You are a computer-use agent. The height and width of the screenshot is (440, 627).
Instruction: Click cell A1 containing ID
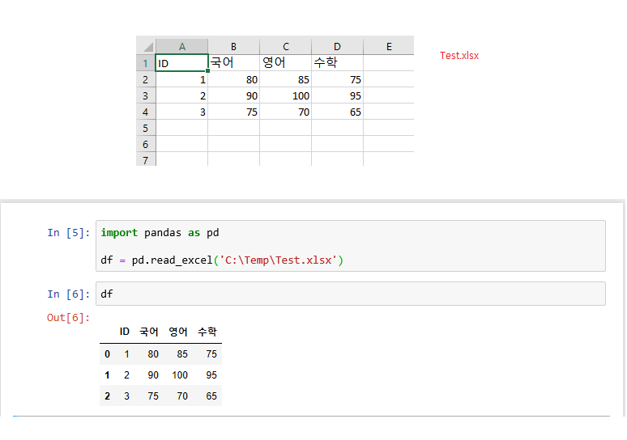pos(181,63)
